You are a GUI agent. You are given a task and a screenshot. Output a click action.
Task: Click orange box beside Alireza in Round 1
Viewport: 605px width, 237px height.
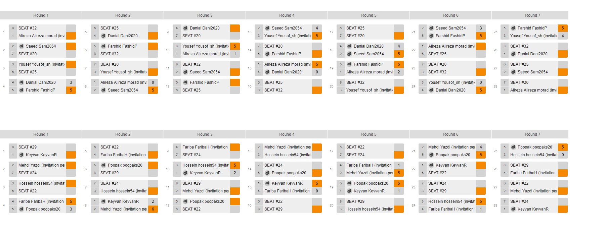(x=71, y=36)
